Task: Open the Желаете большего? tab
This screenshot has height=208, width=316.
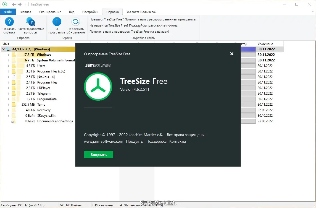Action: (141, 12)
